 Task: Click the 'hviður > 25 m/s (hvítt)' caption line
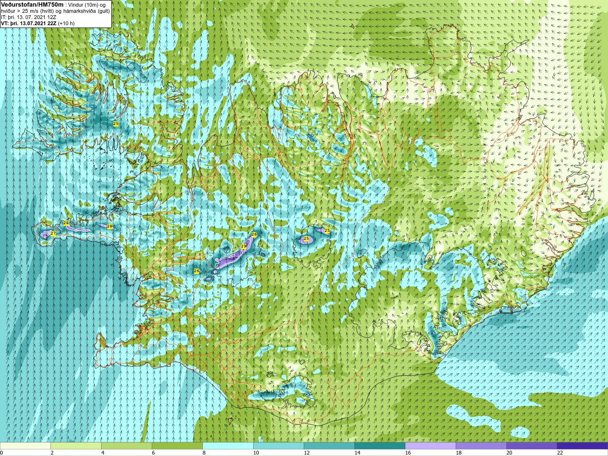click(x=28, y=11)
